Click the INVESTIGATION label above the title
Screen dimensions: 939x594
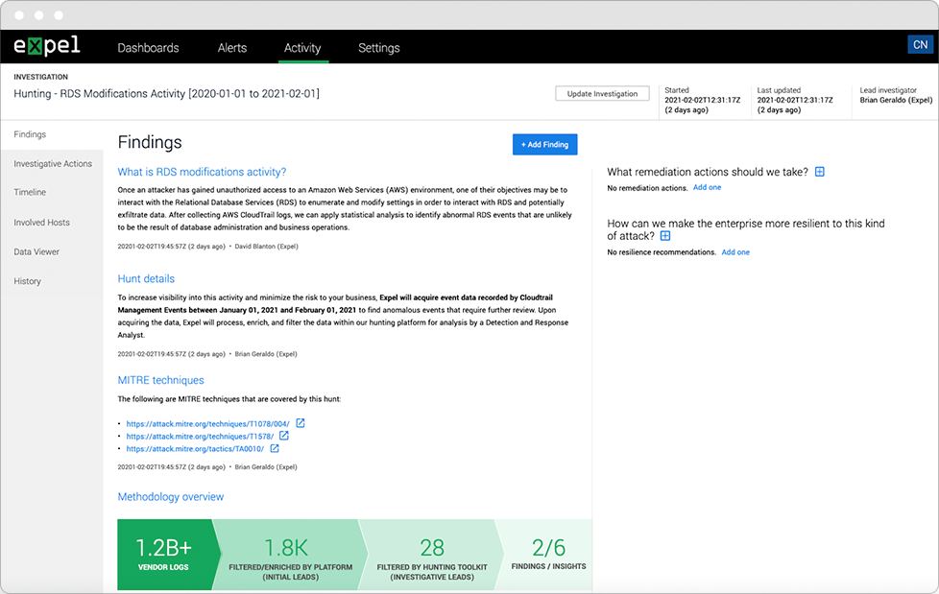click(x=40, y=77)
